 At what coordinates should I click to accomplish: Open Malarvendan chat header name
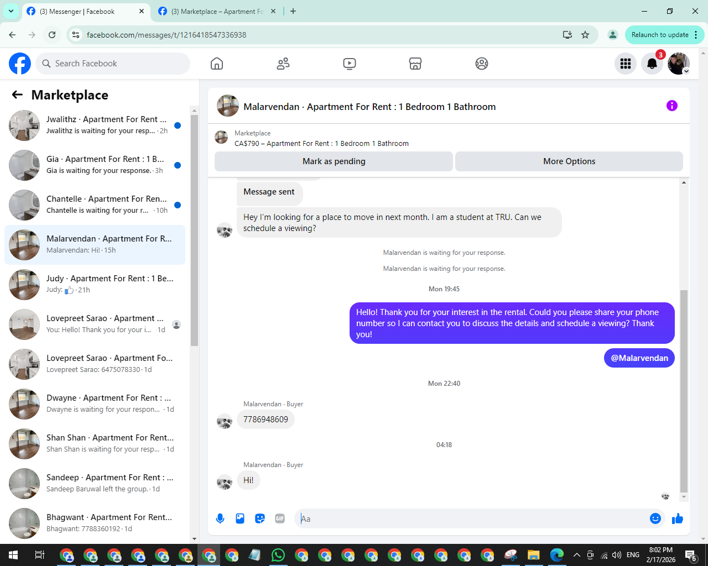click(x=369, y=107)
